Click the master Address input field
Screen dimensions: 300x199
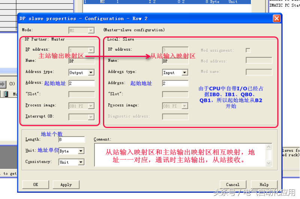pos(82,84)
